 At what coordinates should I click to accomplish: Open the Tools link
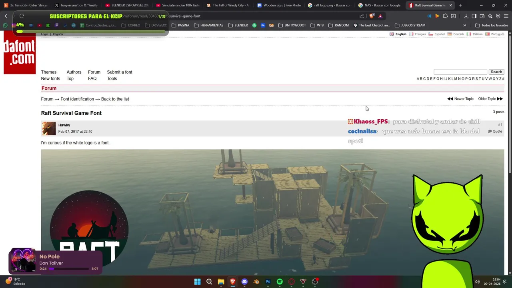112,78
